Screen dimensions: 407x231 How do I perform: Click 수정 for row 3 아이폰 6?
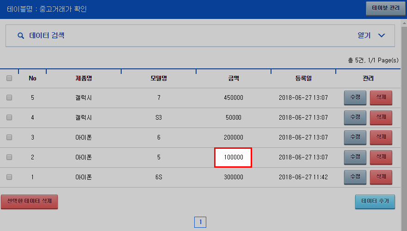tap(355, 137)
